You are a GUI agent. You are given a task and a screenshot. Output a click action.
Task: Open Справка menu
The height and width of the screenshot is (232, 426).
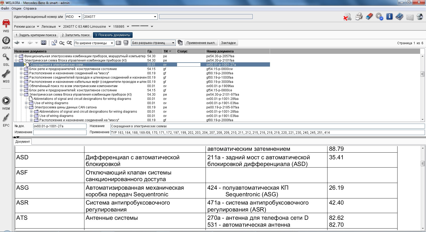click(30, 9)
